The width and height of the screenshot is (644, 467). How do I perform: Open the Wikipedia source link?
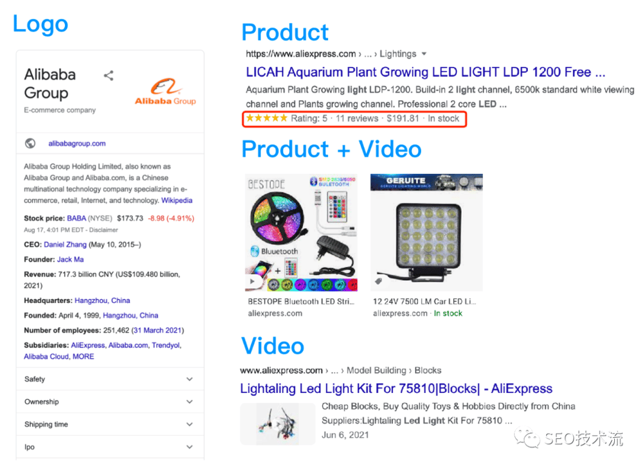pyautogui.click(x=177, y=200)
